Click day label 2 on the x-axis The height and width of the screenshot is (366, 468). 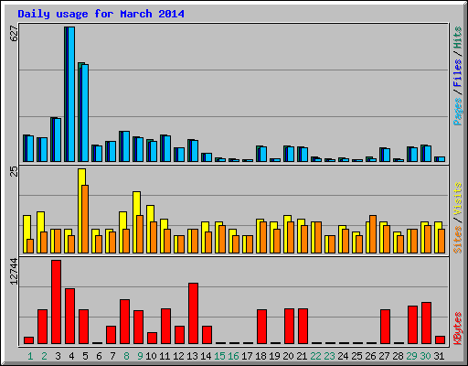44,356
